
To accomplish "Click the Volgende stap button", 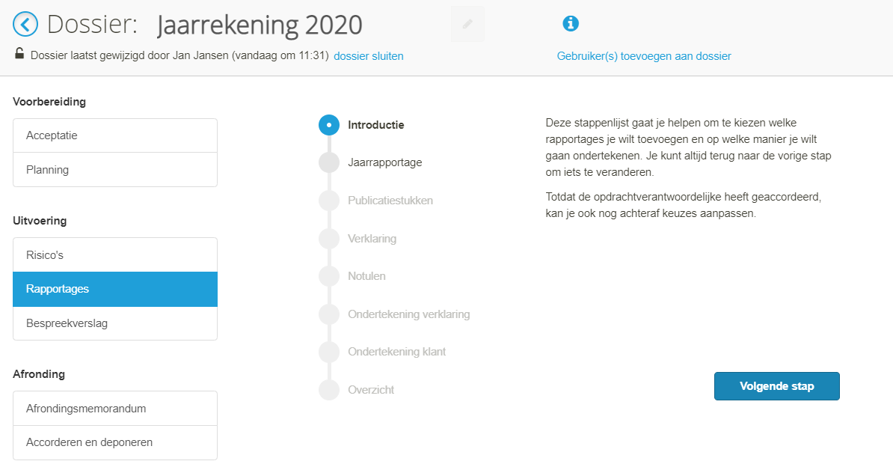I will (777, 386).
